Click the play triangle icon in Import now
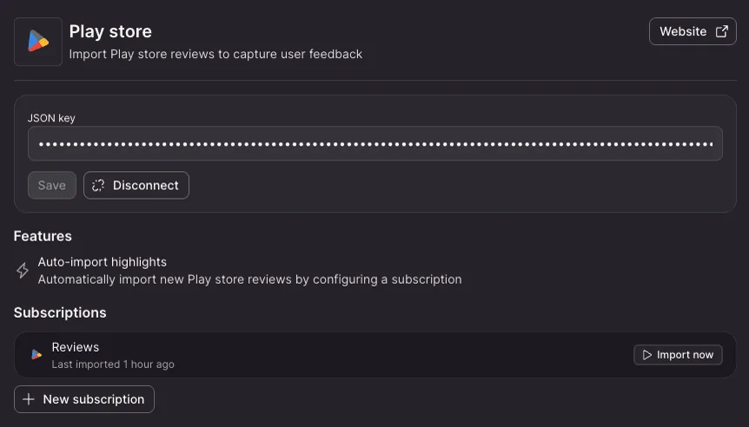 click(x=647, y=355)
